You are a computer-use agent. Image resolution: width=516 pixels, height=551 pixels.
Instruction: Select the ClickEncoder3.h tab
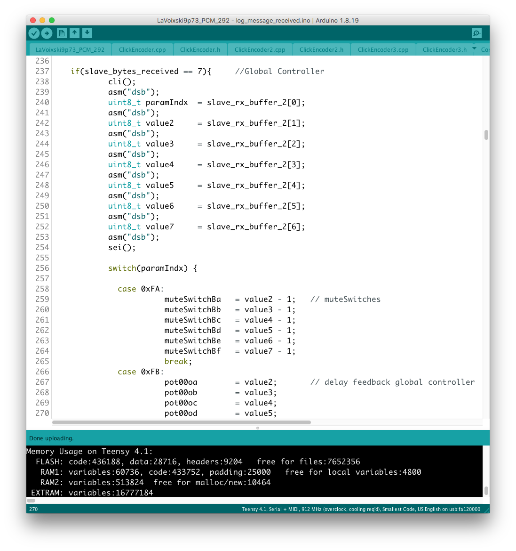point(445,49)
